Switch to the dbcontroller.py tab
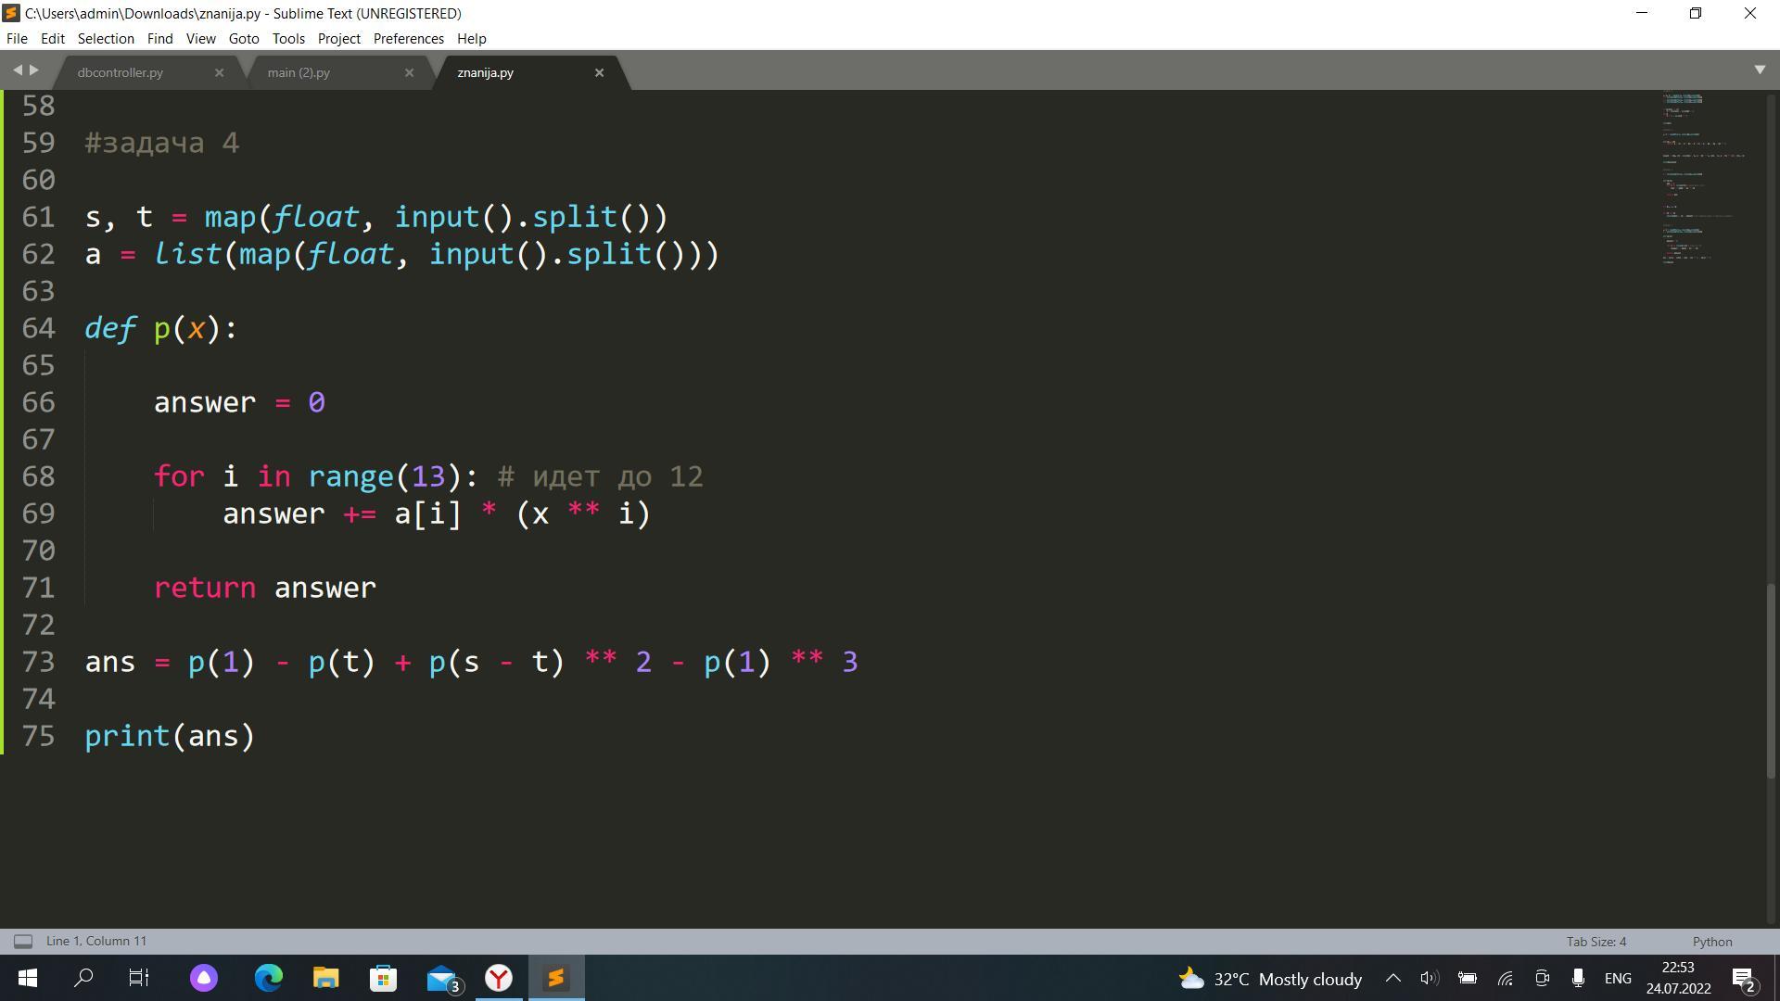 click(x=121, y=72)
